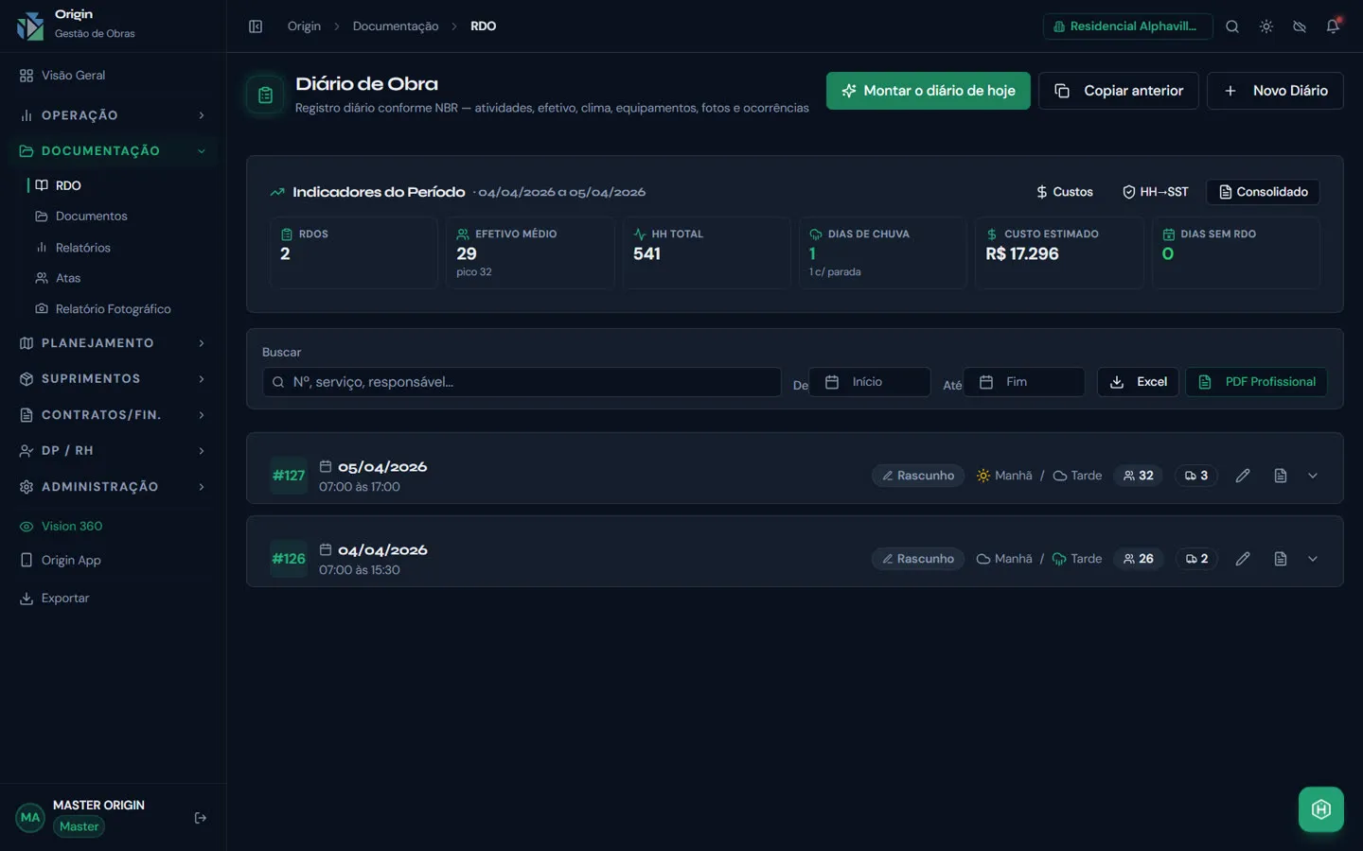
Task: Open the search magnifier icon
Action: click(x=1232, y=26)
